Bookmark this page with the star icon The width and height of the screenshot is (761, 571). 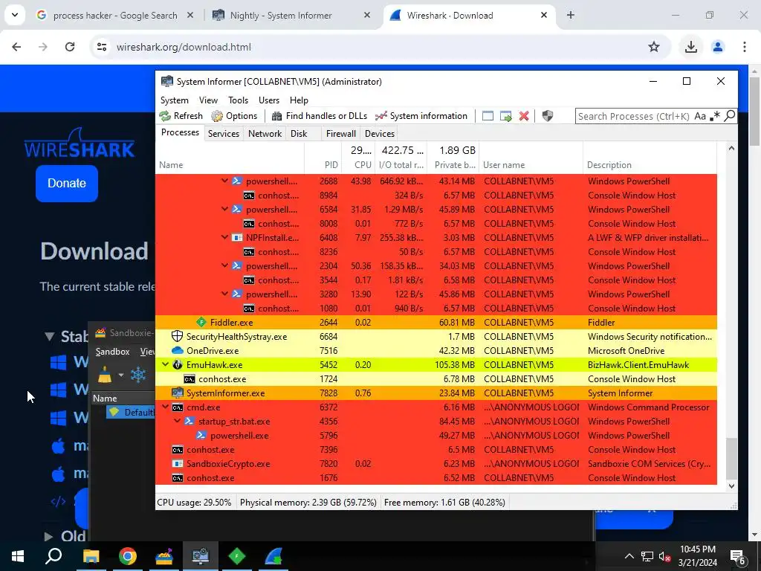654,47
